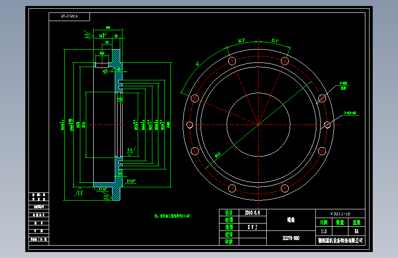Click the 数量 header cell
The width and height of the screenshot is (398, 258).
click(340, 223)
